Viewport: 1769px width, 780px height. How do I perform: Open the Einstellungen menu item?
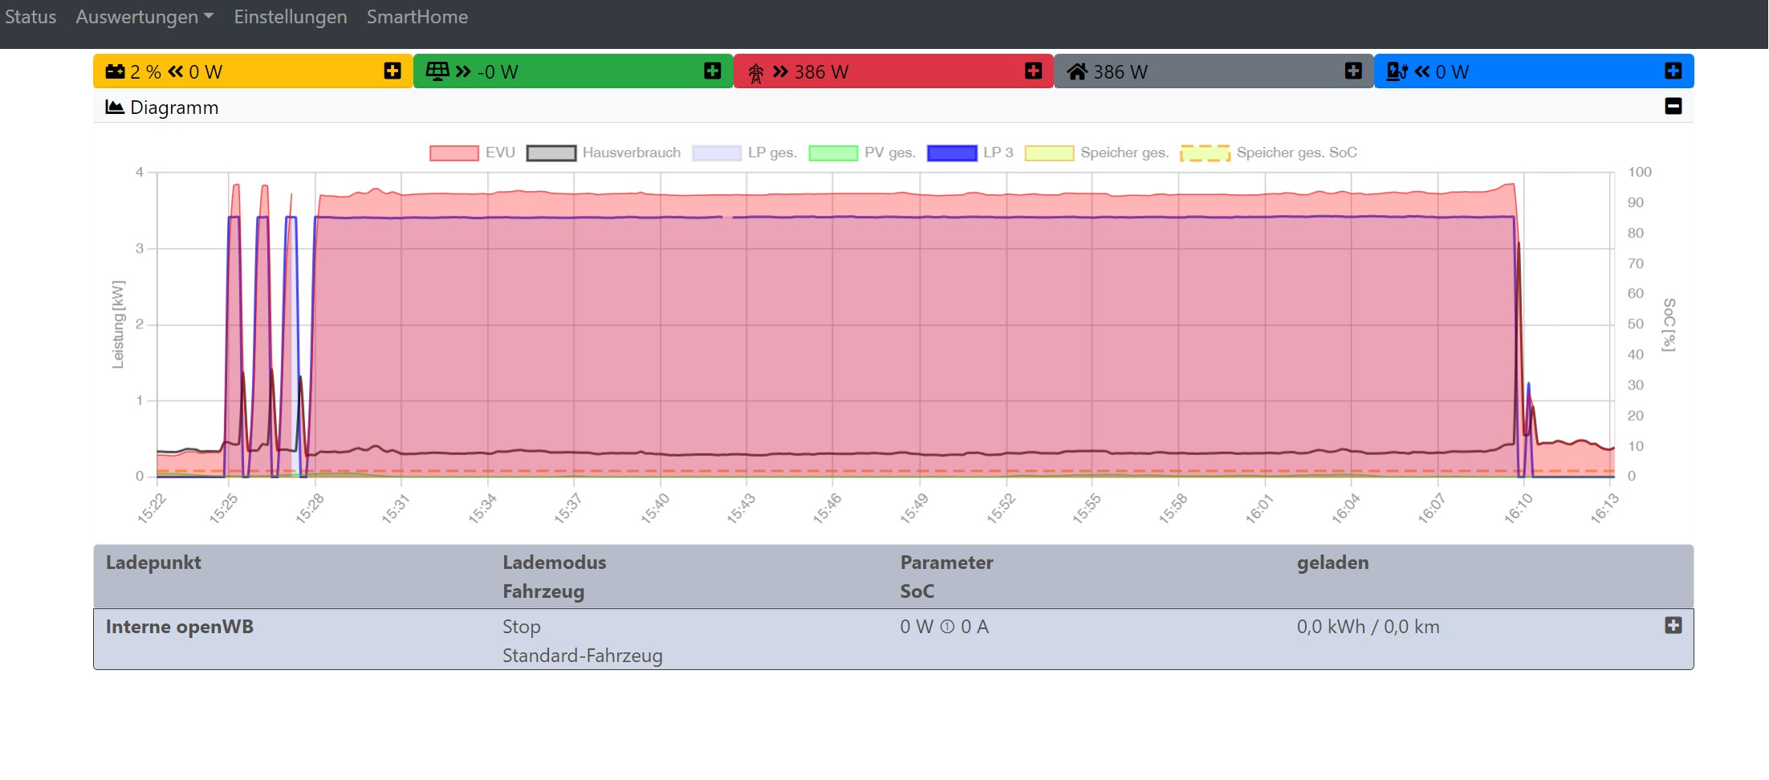[x=291, y=17]
